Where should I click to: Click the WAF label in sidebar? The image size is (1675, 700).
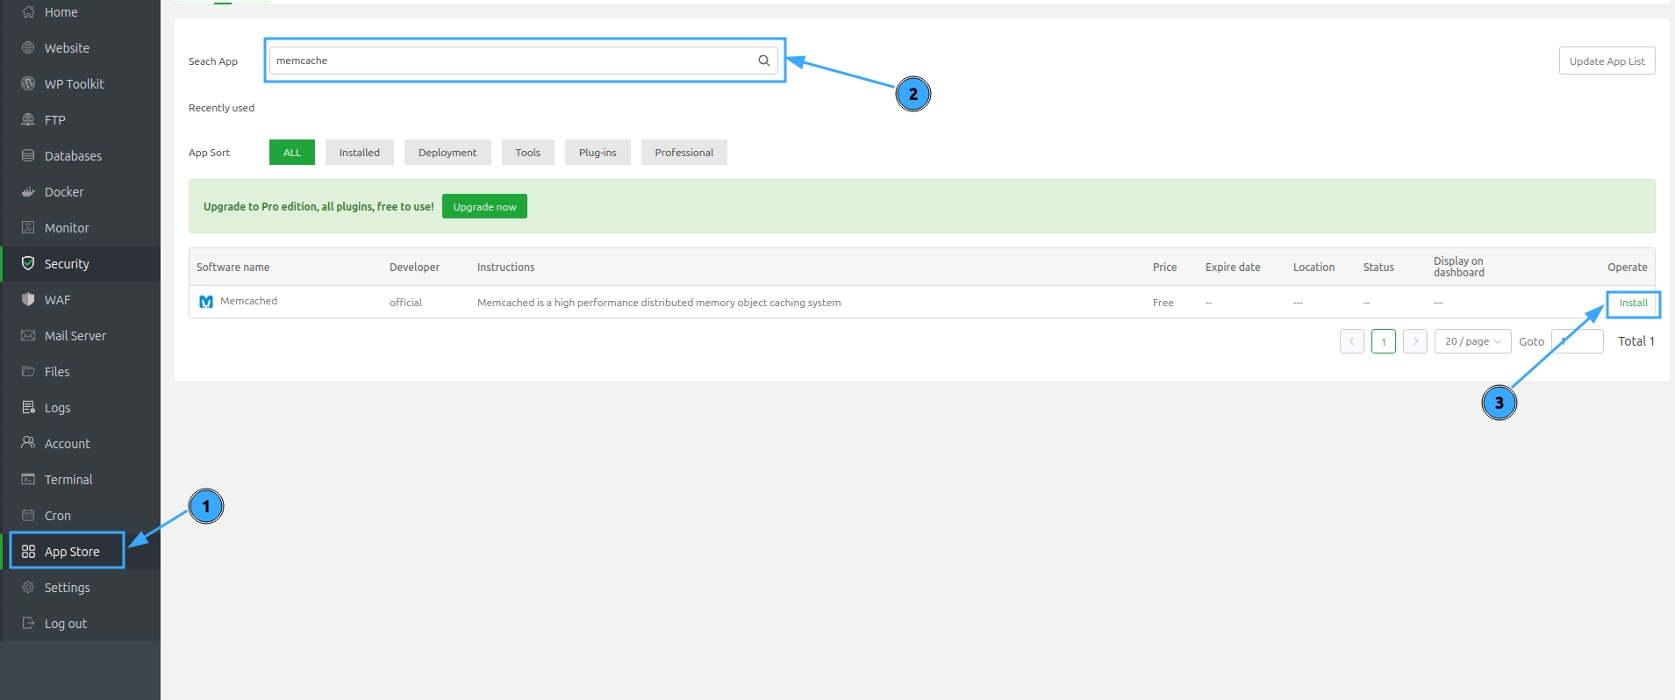pos(57,300)
